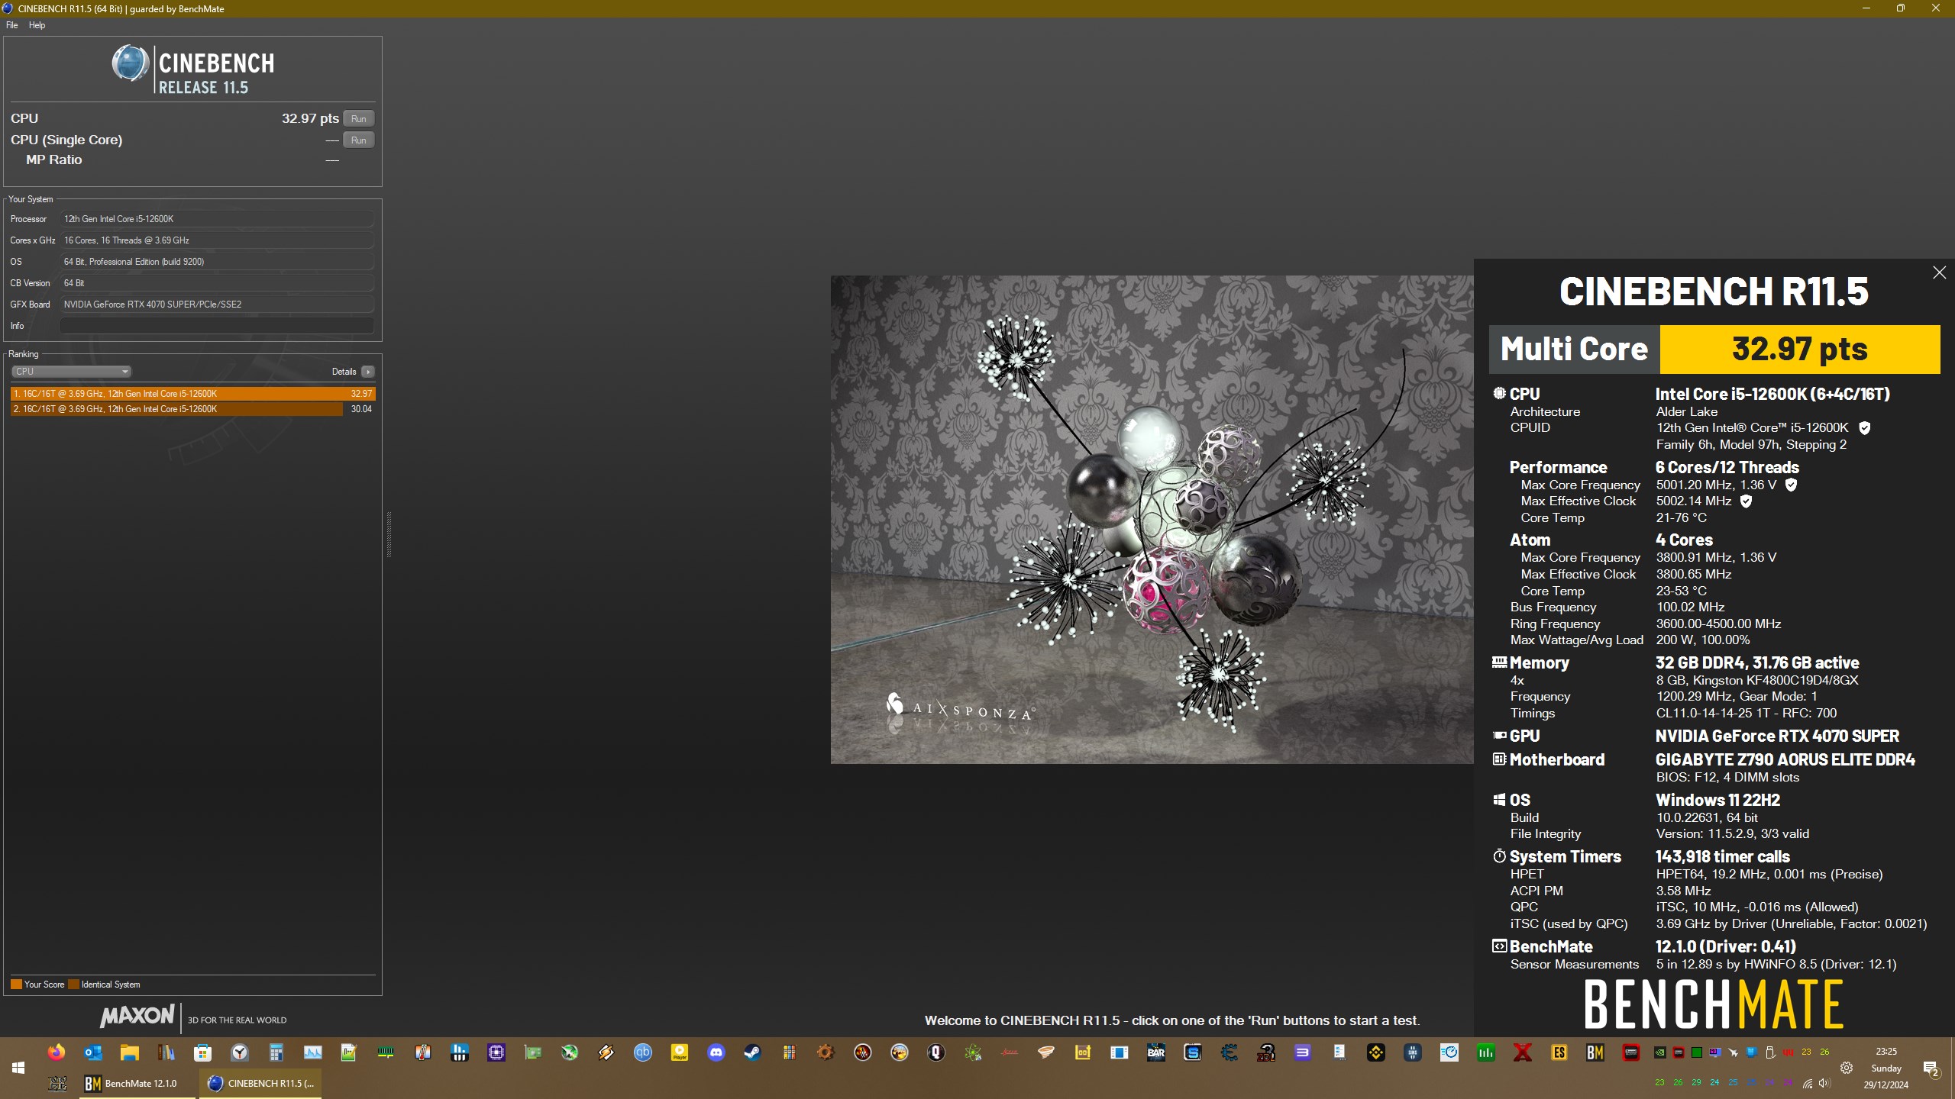This screenshot has width=1955, height=1099.
Task: Click the Processor value 12th Gen Intel Core i5-12600K
Action: (217, 219)
